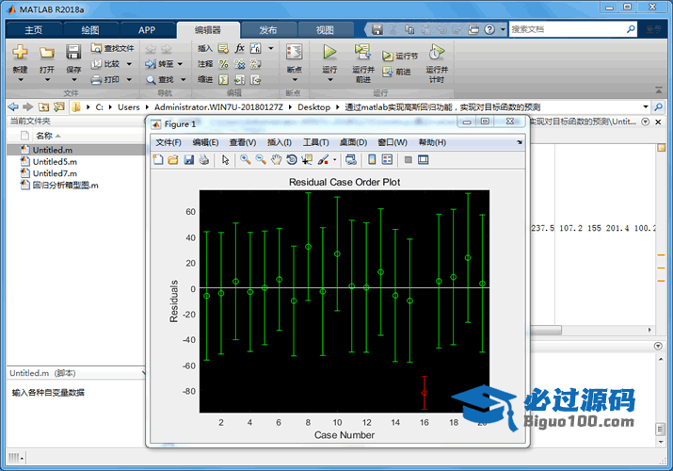
Task: Click Run and Advance (运行并前进) icon
Action: point(363,52)
